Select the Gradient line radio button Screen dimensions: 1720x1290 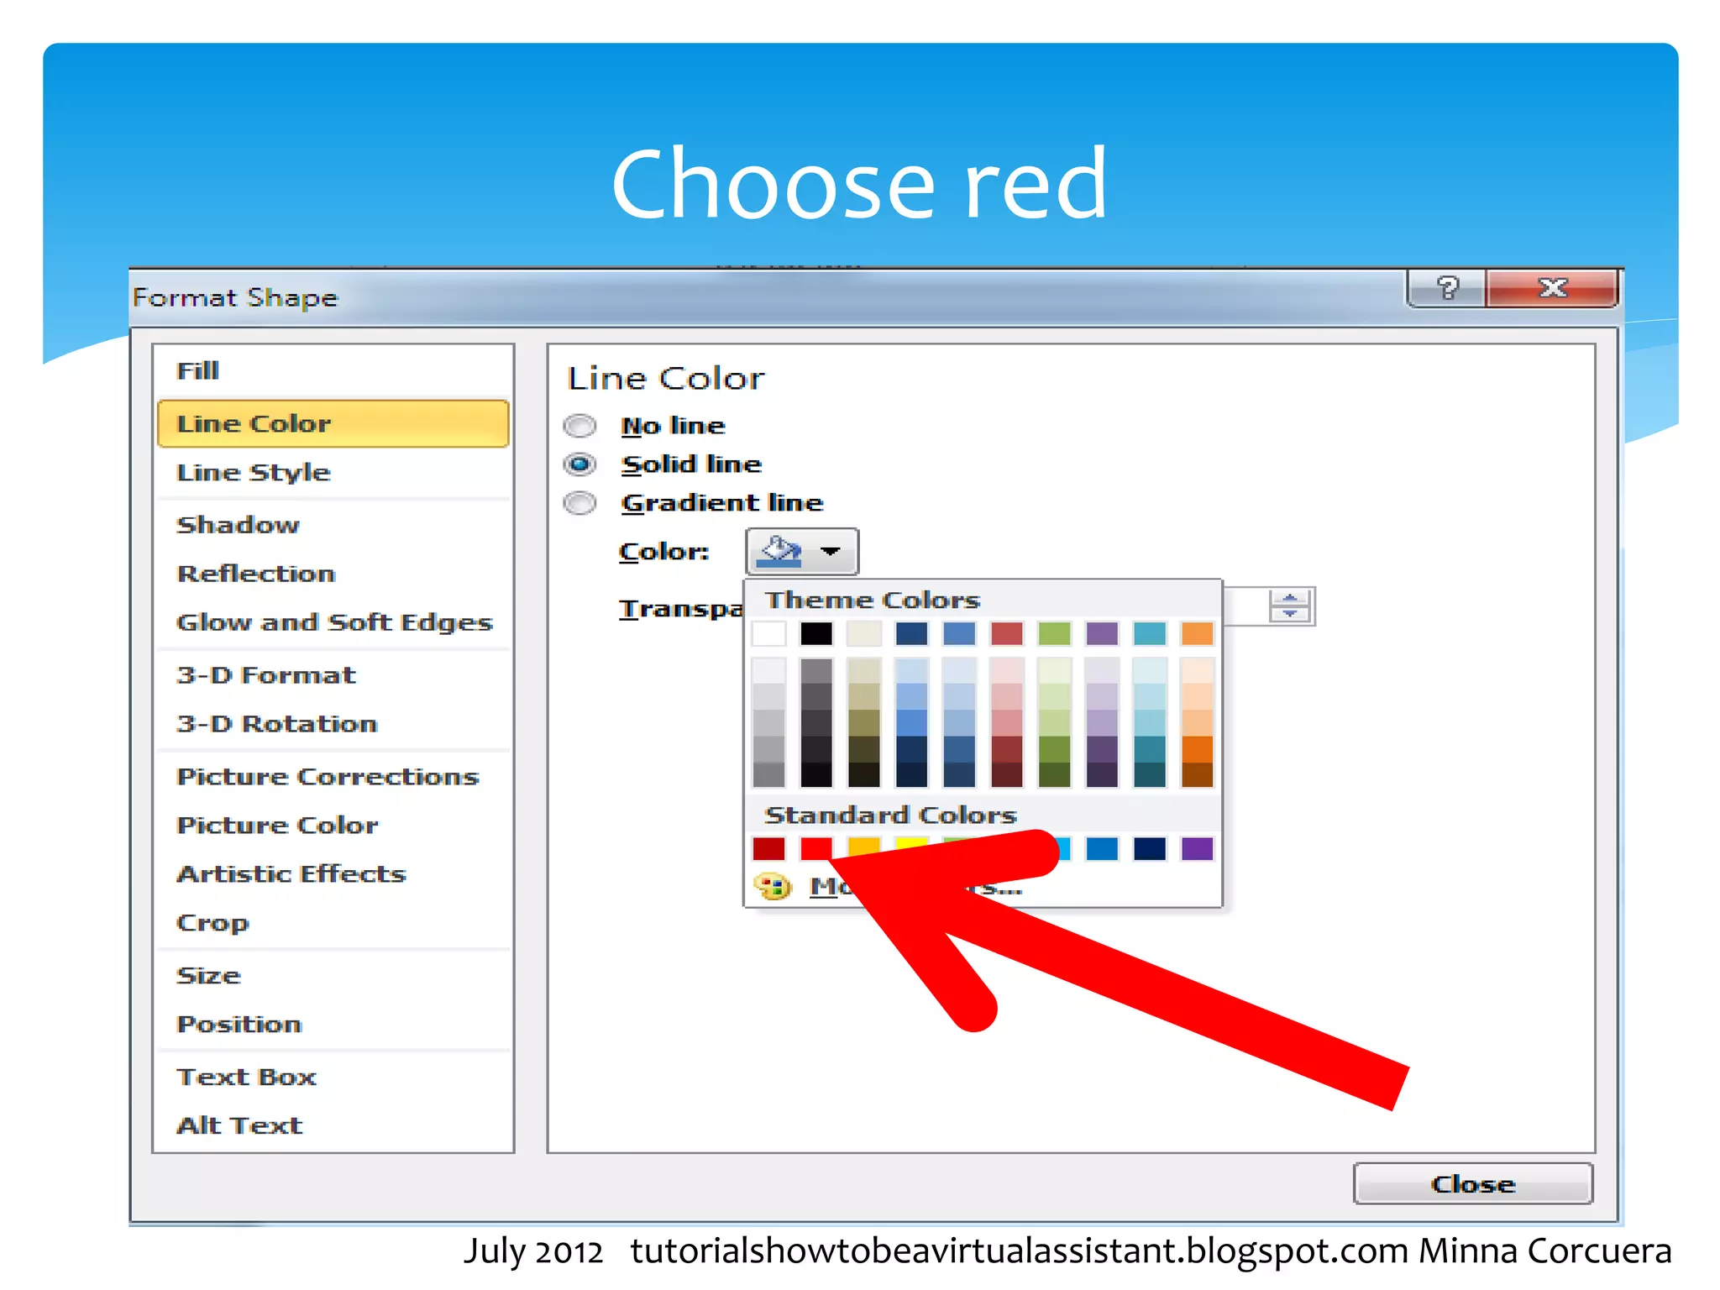580,503
